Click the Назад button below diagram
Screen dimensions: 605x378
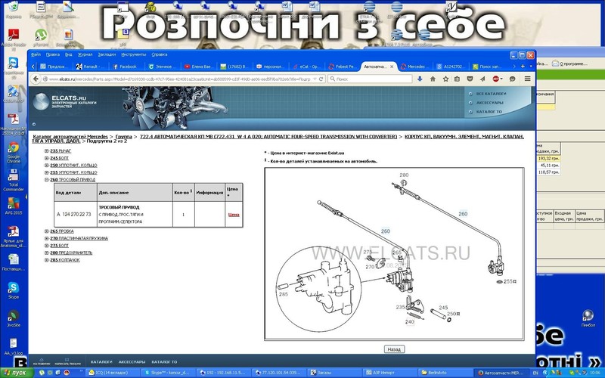coord(394,349)
